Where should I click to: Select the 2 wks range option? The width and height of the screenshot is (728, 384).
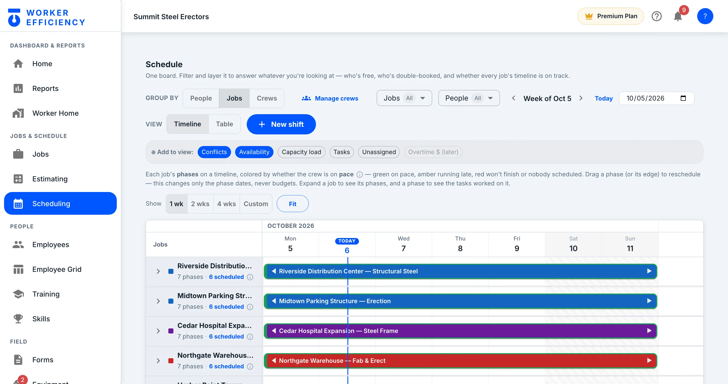[200, 204]
